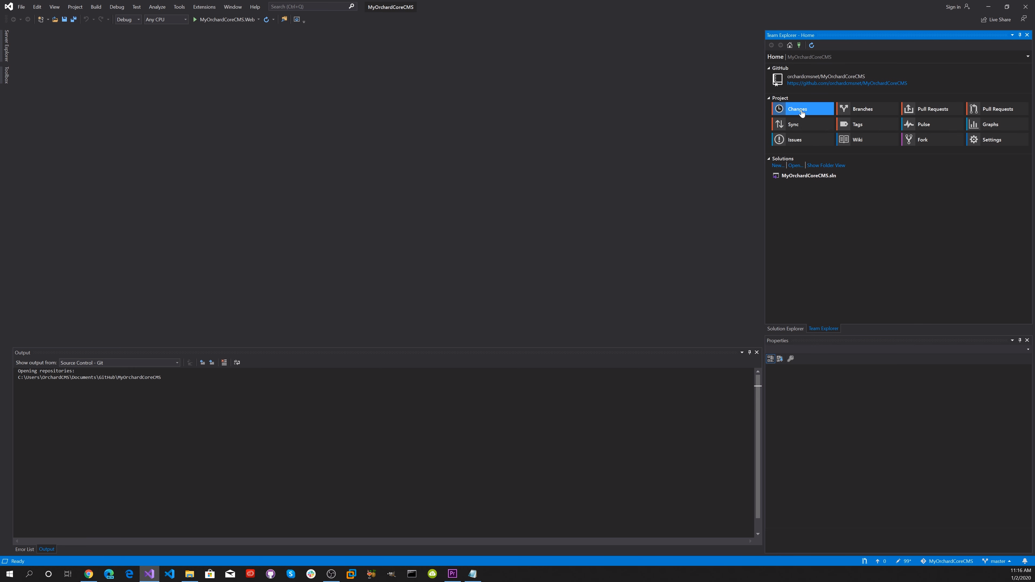Open Visual Studio Code from the taskbar
The width and height of the screenshot is (1035, 582).
(x=170, y=574)
